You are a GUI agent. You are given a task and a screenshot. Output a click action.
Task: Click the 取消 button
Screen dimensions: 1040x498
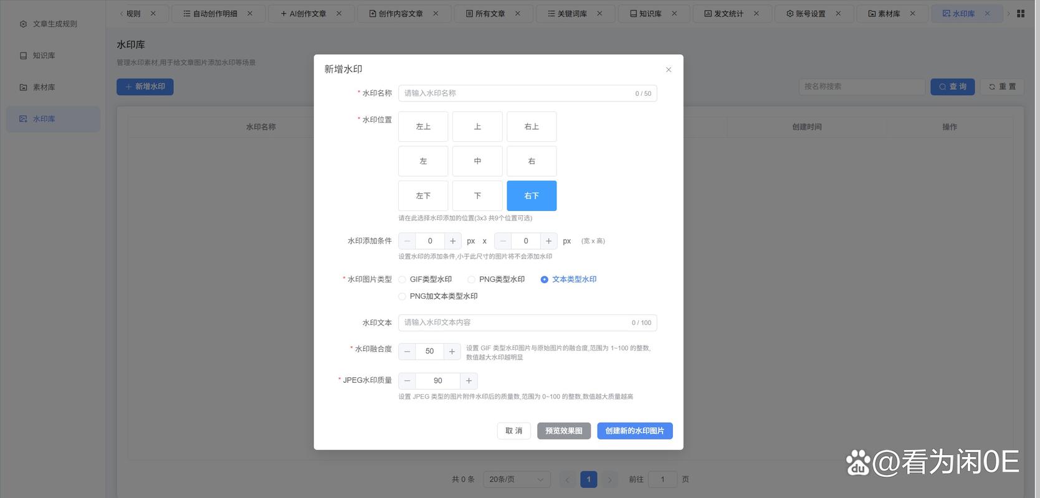point(514,431)
